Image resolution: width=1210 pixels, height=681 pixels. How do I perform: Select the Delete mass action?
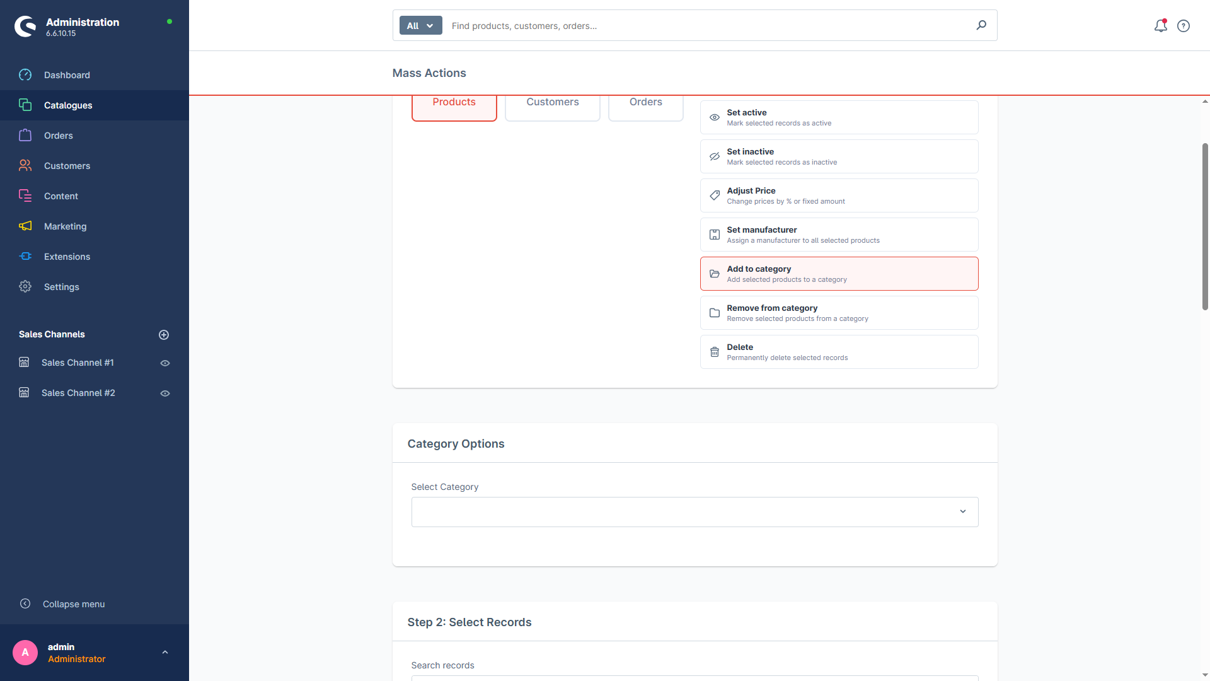tap(839, 352)
